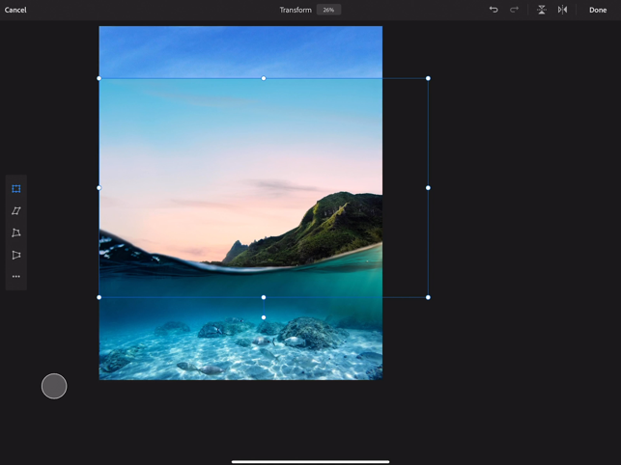This screenshot has height=465, width=621.
Task: Click the left-middle transform handle
Action: click(99, 188)
